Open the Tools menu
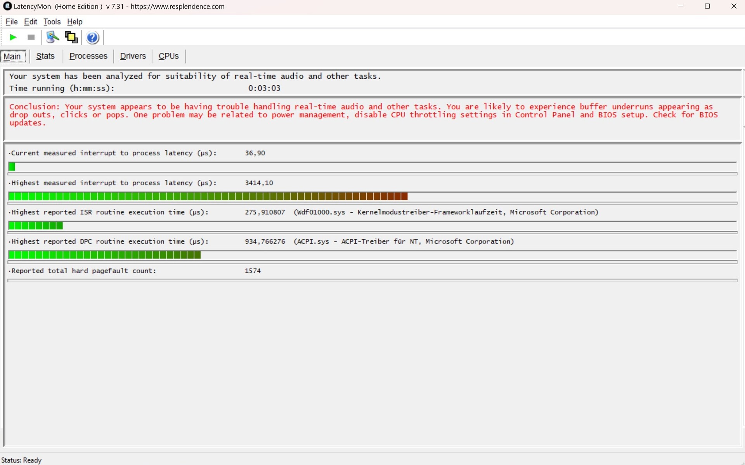 tap(52, 22)
